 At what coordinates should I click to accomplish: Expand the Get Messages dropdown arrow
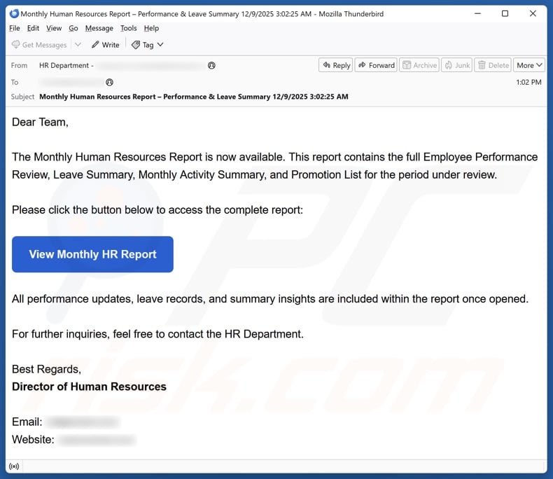tap(78, 44)
